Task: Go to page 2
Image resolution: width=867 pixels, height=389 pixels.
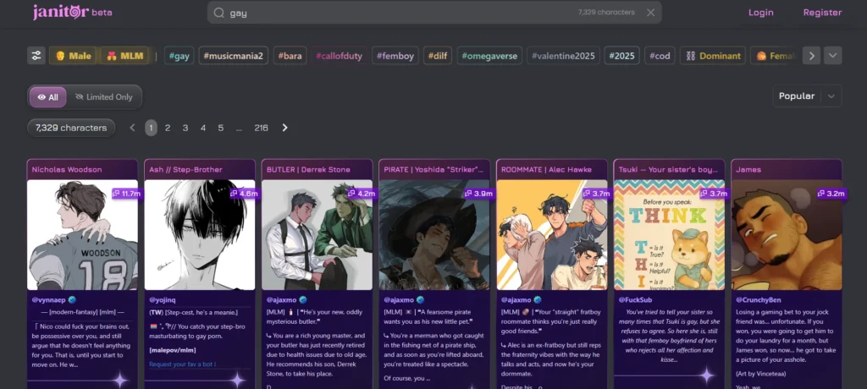Action: pos(168,128)
